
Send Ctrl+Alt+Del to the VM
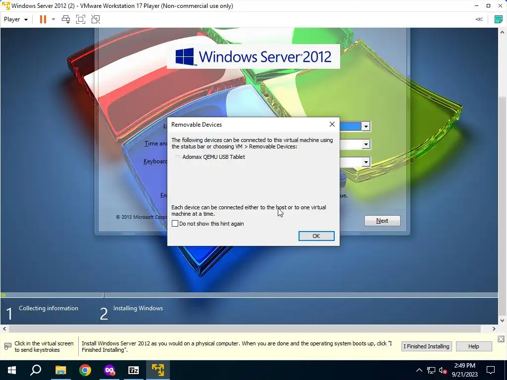point(66,19)
